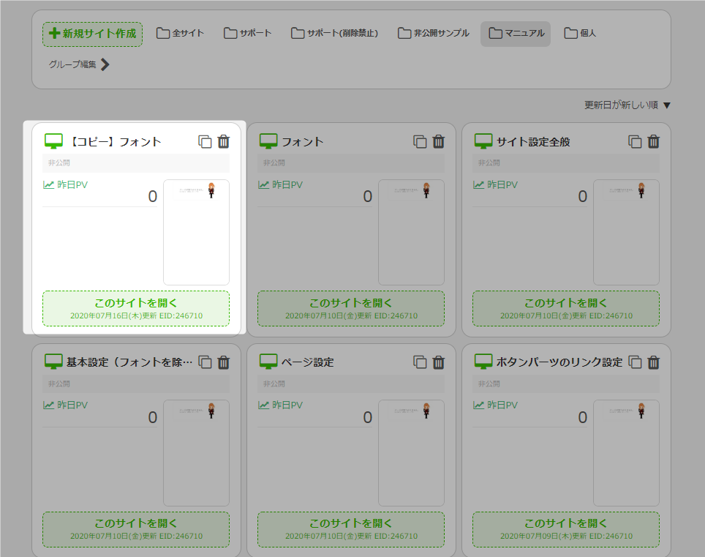Viewport: 705px width, 557px height.
Task: Delete ボタンパーツのリンク設定 site
Action: pyautogui.click(x=653, y=362)
